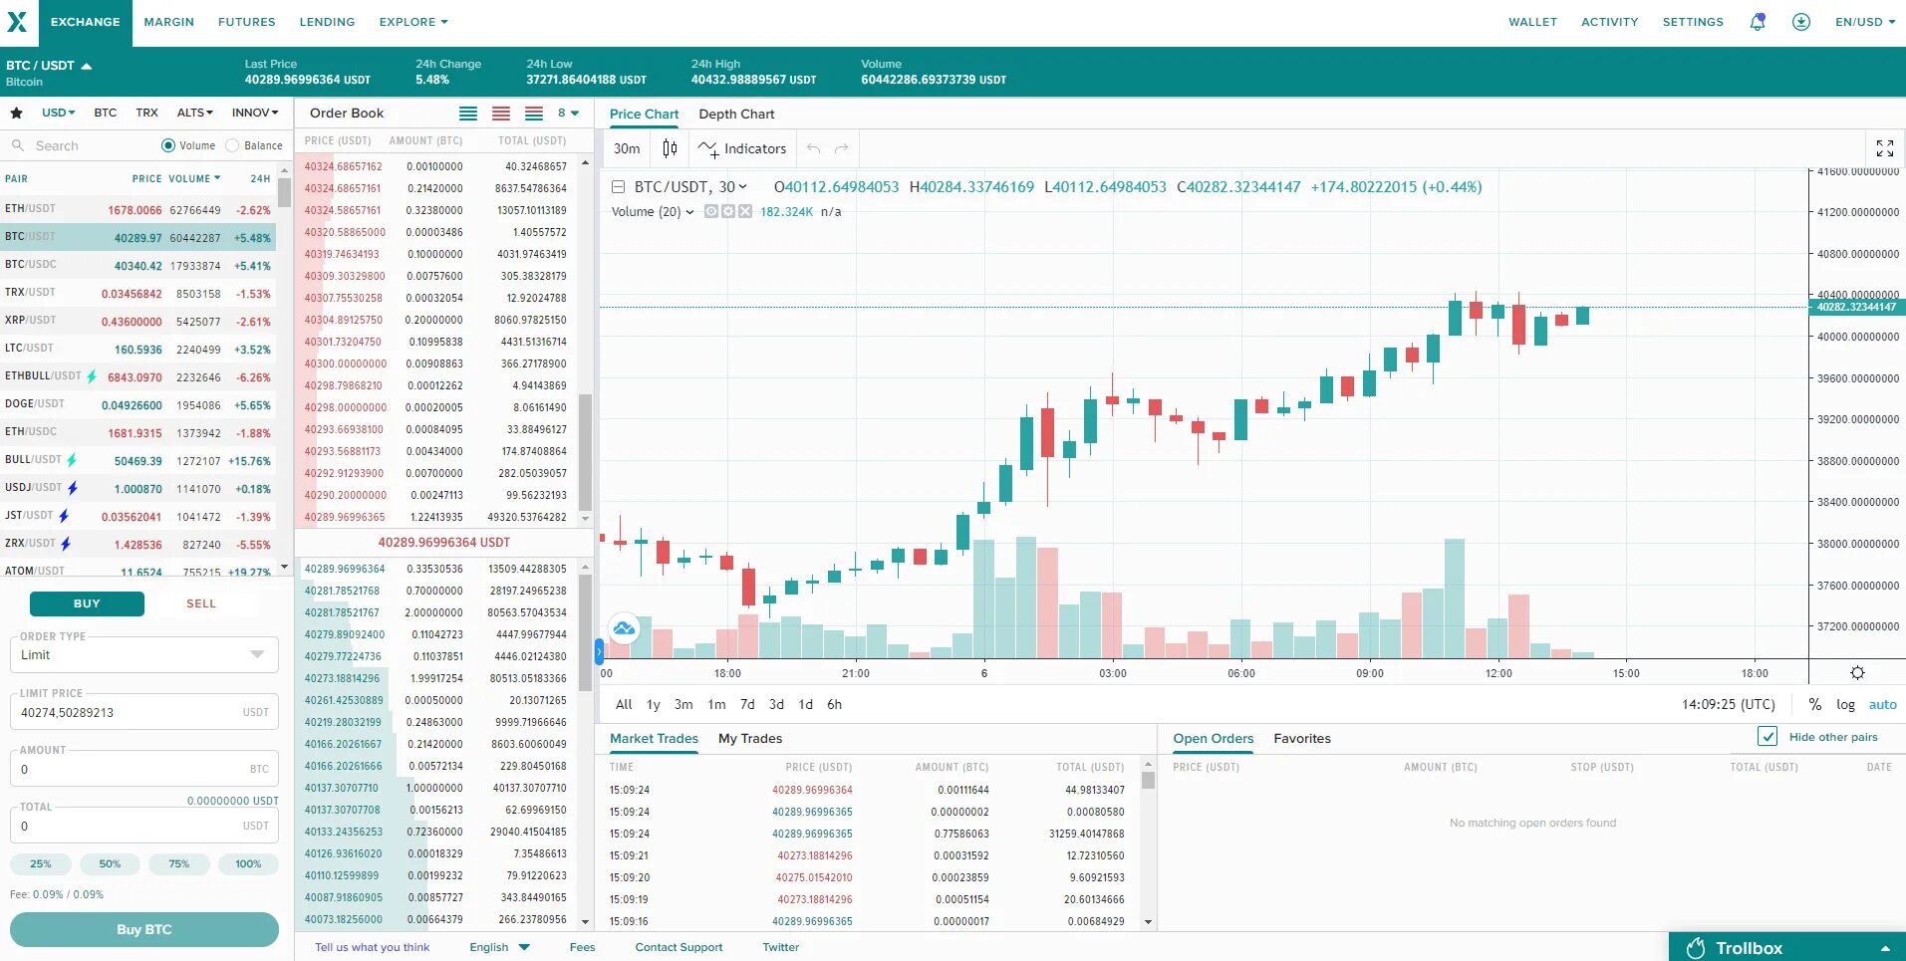
Task: Click the search magnifier icon
Action: click(x=18, y=145)
